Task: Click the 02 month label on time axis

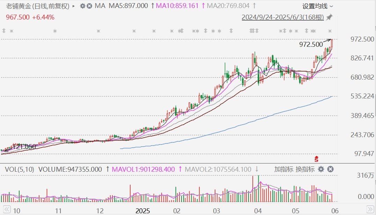Action: (177, 211)
